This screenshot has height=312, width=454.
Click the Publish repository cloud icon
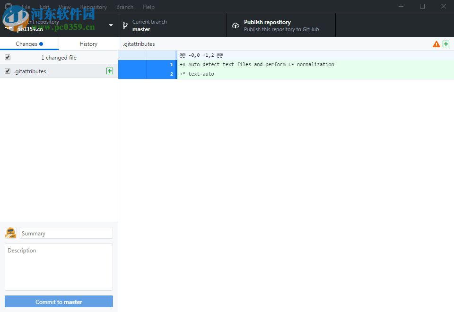236,26
